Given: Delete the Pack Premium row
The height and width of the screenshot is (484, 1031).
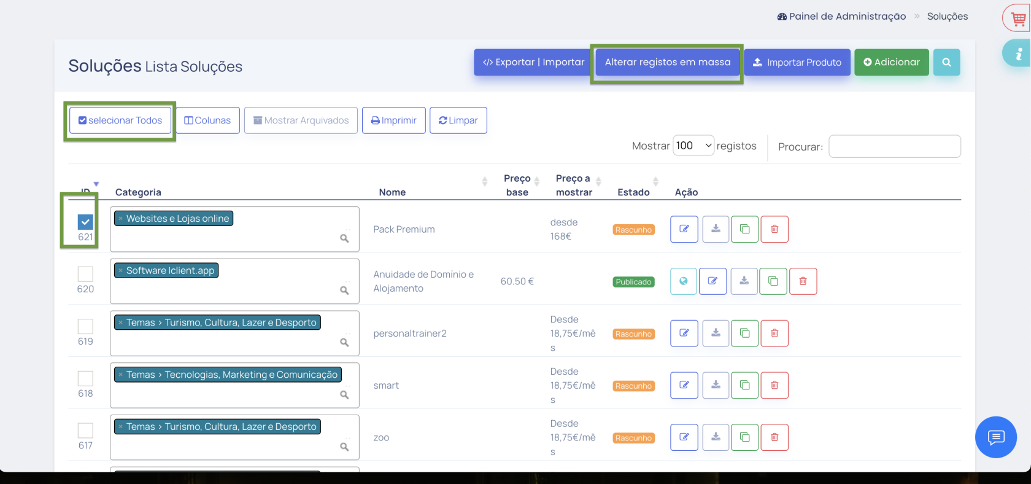Looking at the screenshot, I should (774, 229).
